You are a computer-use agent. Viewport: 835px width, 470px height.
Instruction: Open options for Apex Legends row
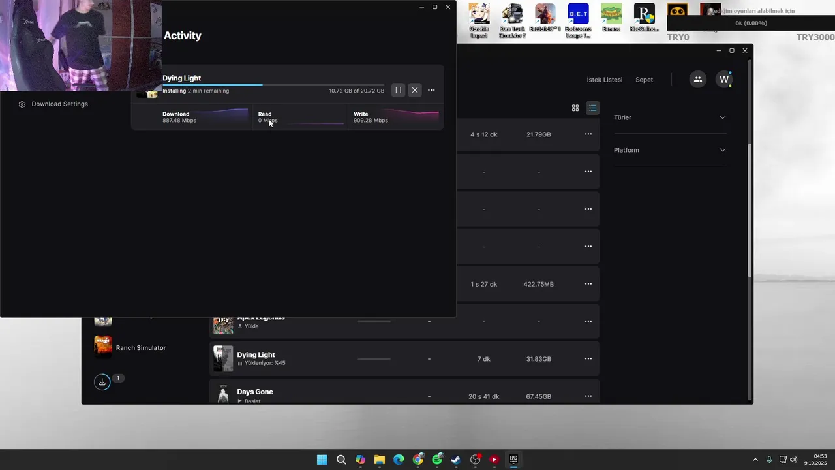coord(588,321)
